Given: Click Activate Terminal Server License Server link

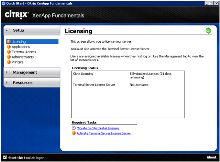Looking at the screenshot, I should tap(104, 133).
